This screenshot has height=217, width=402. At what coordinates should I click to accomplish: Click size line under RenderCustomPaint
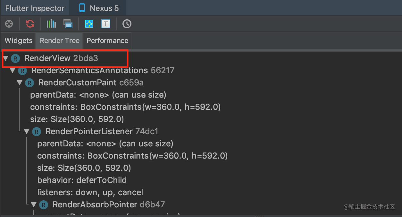coord(77,119)
